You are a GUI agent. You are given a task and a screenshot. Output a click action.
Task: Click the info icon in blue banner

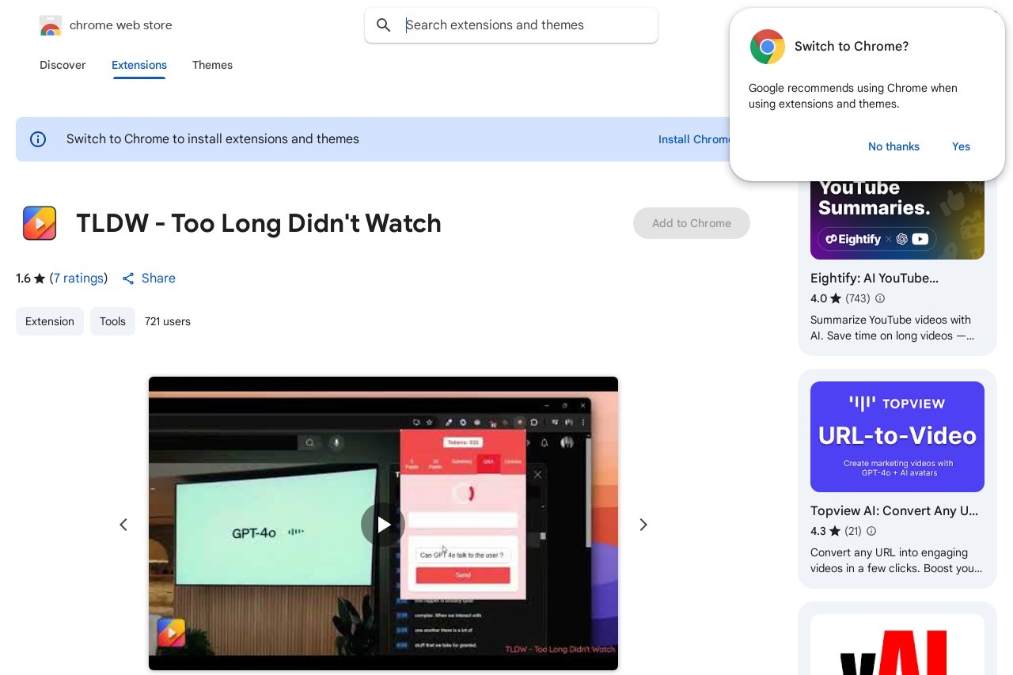[x=38, y=139]
